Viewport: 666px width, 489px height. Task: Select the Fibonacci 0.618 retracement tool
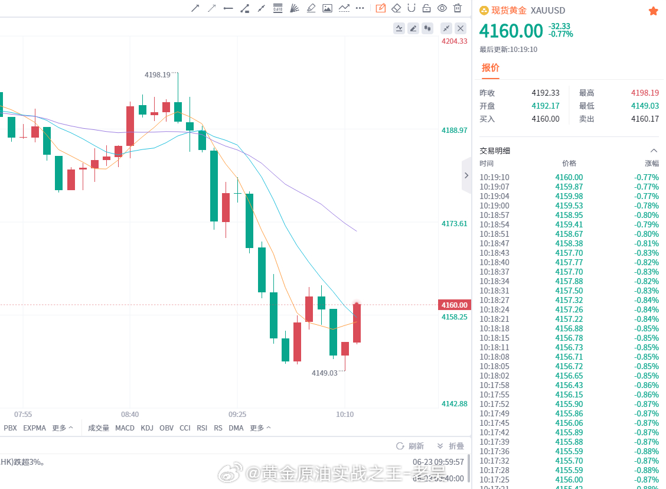tap(277, 8)
